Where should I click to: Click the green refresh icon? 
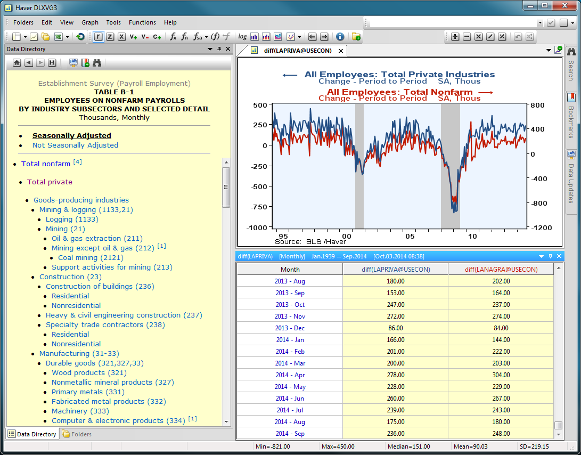80,37
